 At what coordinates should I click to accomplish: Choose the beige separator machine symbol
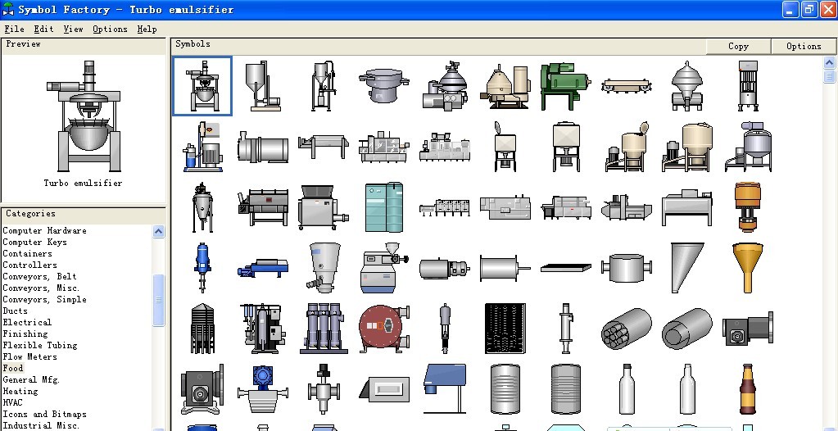point(505,86)
